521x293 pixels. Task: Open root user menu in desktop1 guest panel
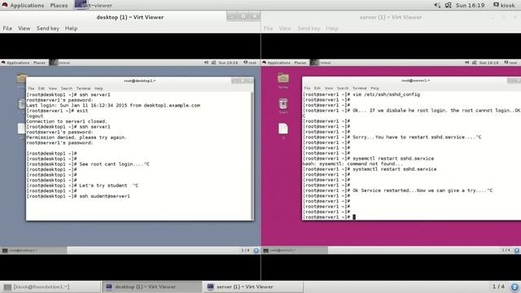250,63
